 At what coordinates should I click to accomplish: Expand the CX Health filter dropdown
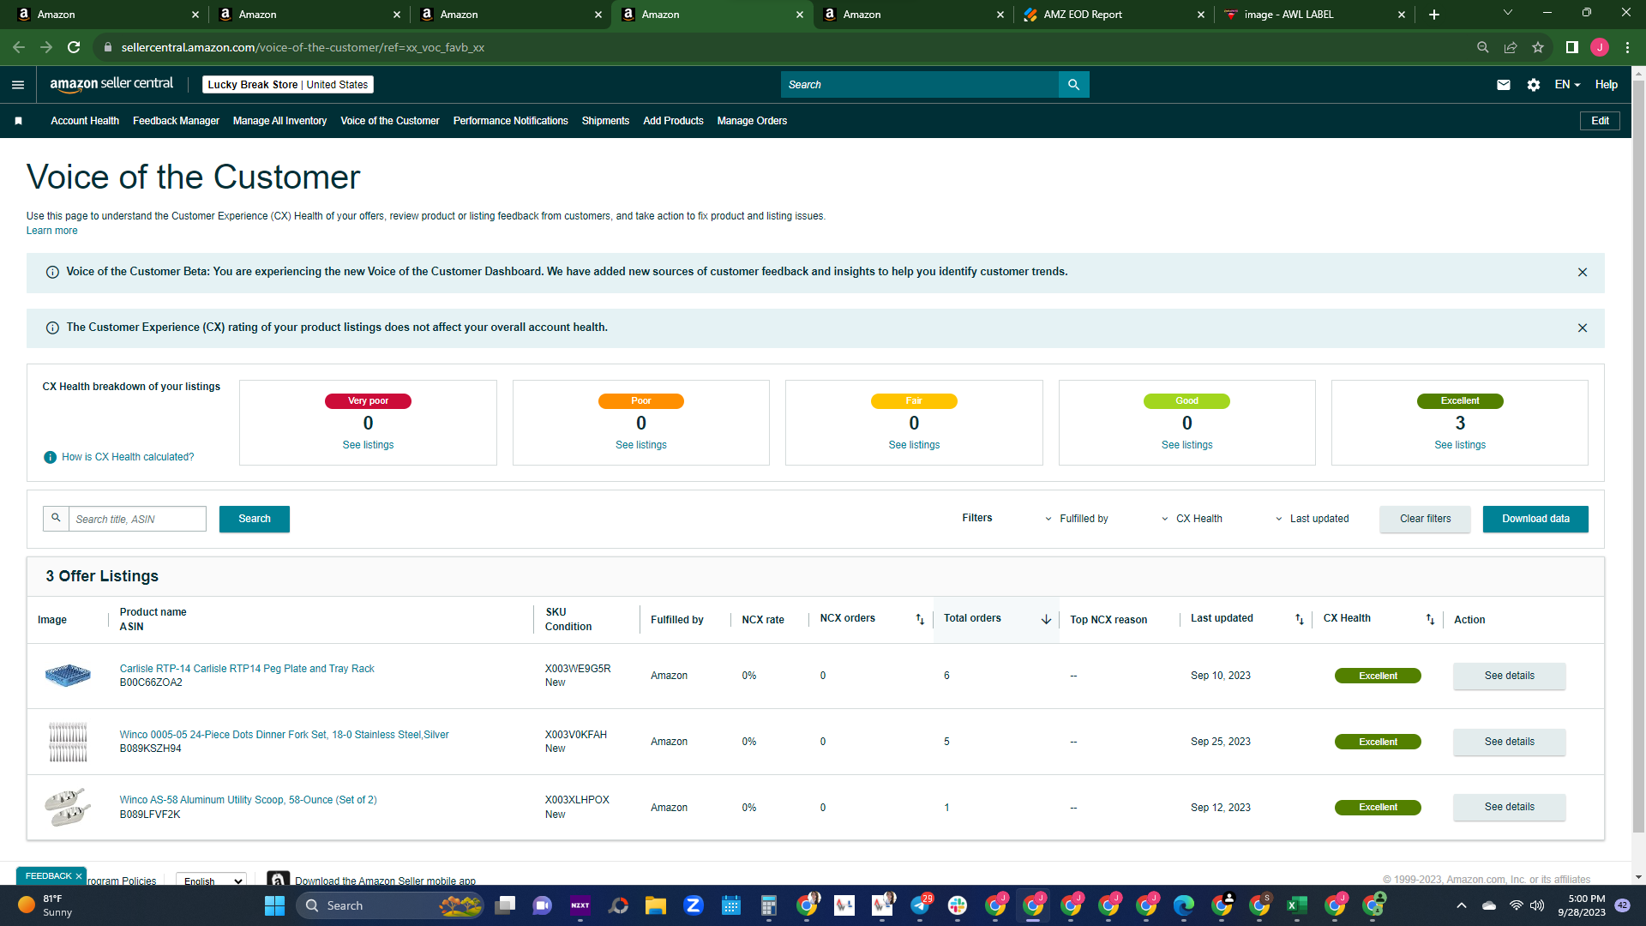(1192, 519)
